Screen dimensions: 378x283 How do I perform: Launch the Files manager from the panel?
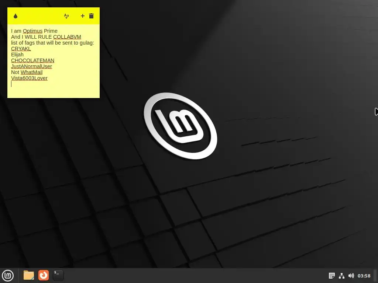coord(29,275)
